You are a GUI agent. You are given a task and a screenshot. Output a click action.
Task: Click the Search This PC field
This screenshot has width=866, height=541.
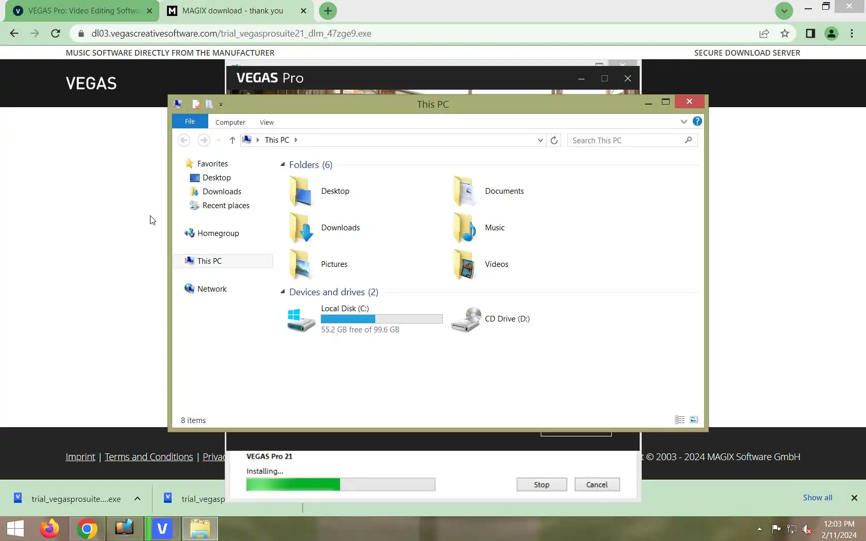tap(632, 140)
